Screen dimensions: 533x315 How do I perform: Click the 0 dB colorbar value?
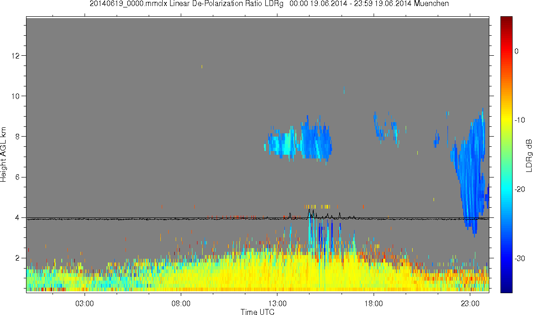pyautogui.click(x=517, y=51)
